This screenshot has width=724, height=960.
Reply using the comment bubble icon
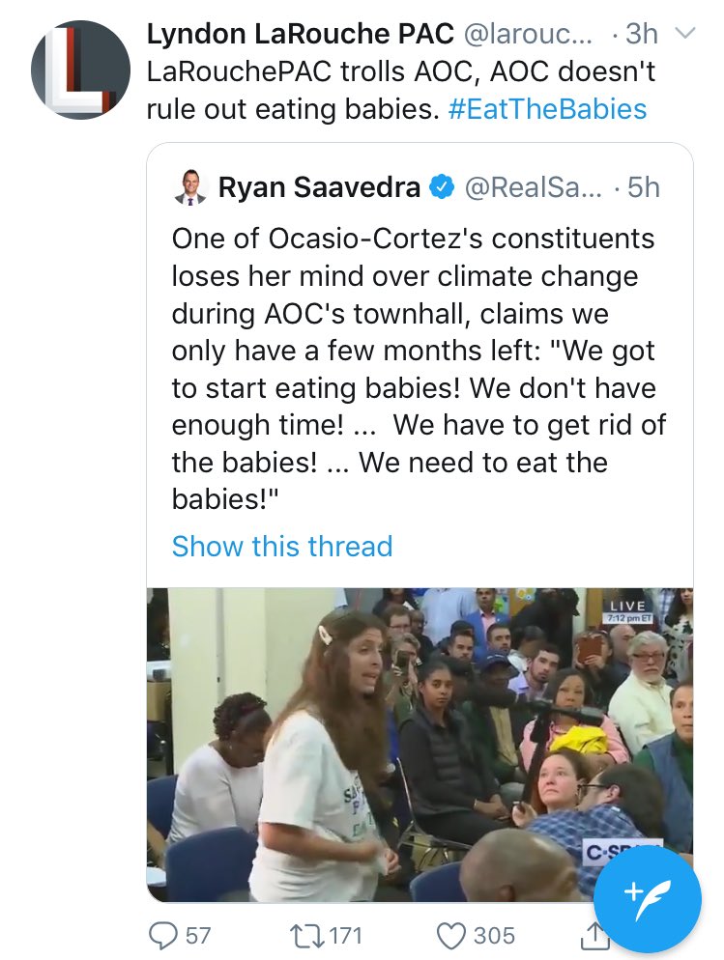tap(162, 935)
